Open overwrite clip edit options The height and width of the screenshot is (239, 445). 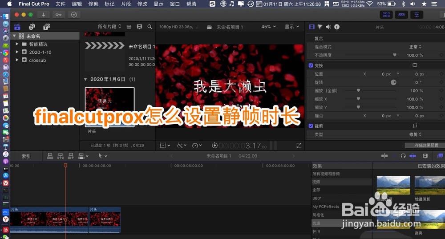pos(84,156)
